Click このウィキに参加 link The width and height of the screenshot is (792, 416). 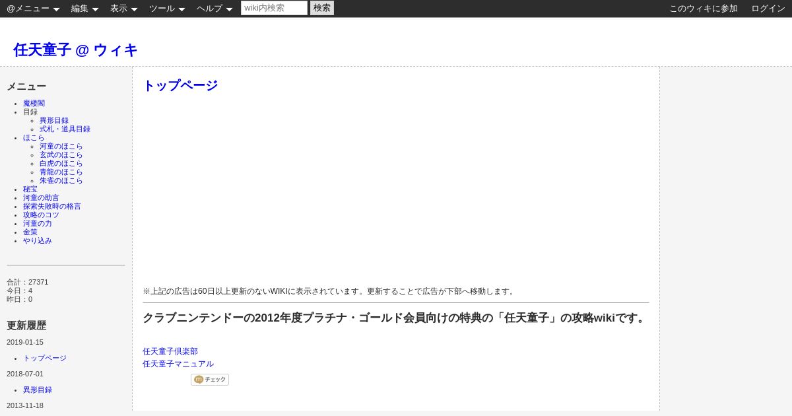click(704, 9)
